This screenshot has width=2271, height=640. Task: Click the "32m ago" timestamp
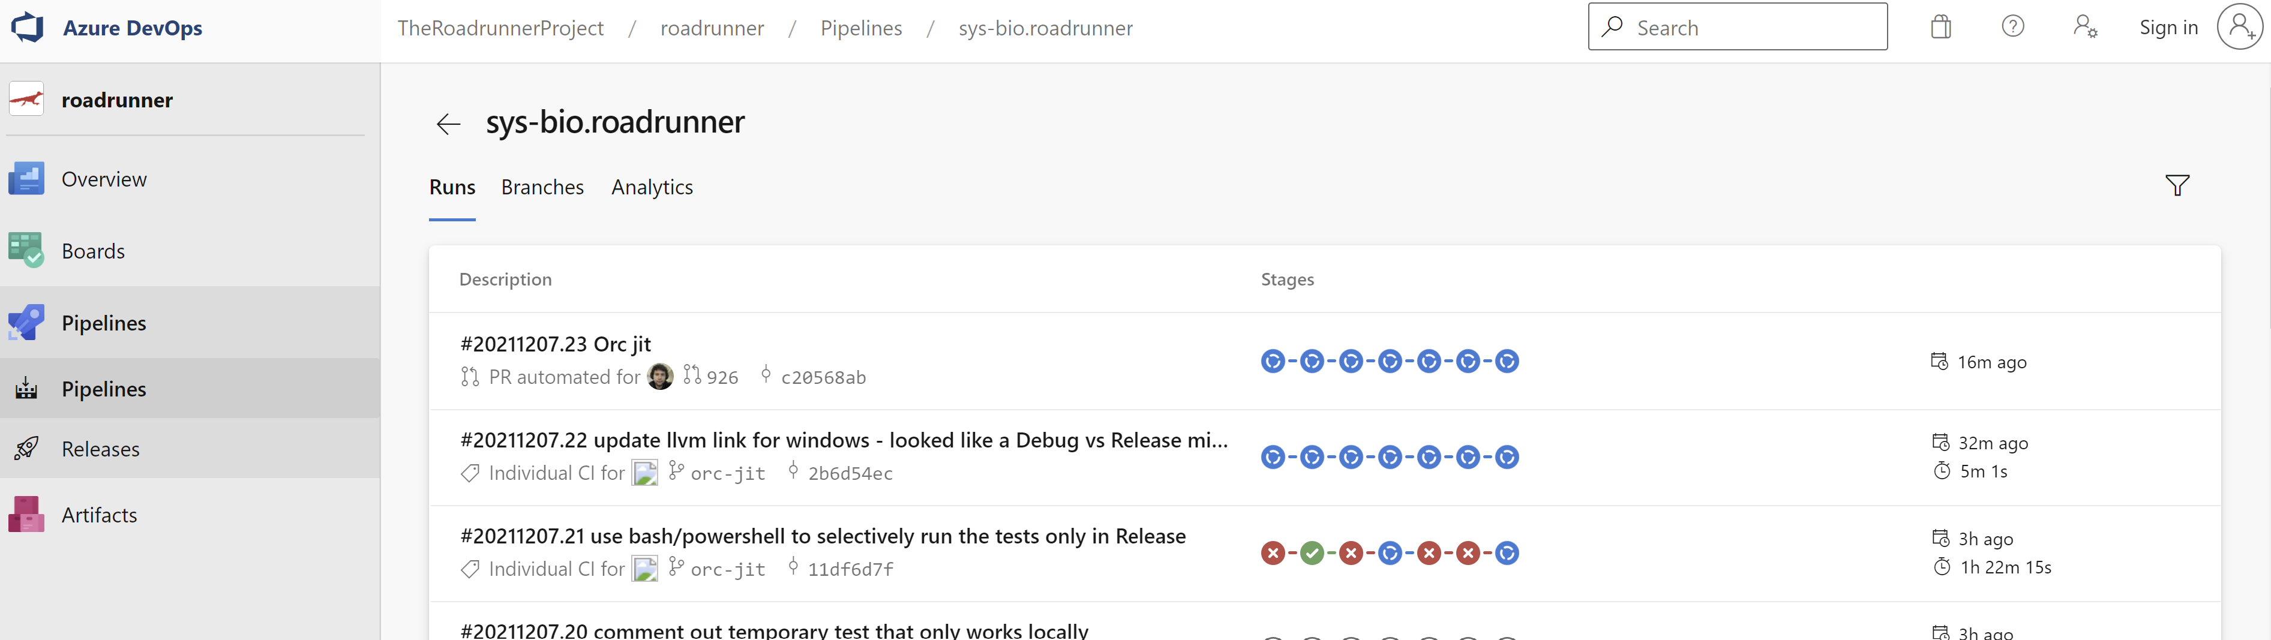point(1993,443)
